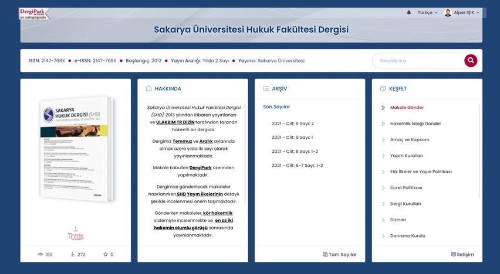Click the Alper IŞIK profile avatar
Viewport: 500px width, 274px height.
pos(448,12)
